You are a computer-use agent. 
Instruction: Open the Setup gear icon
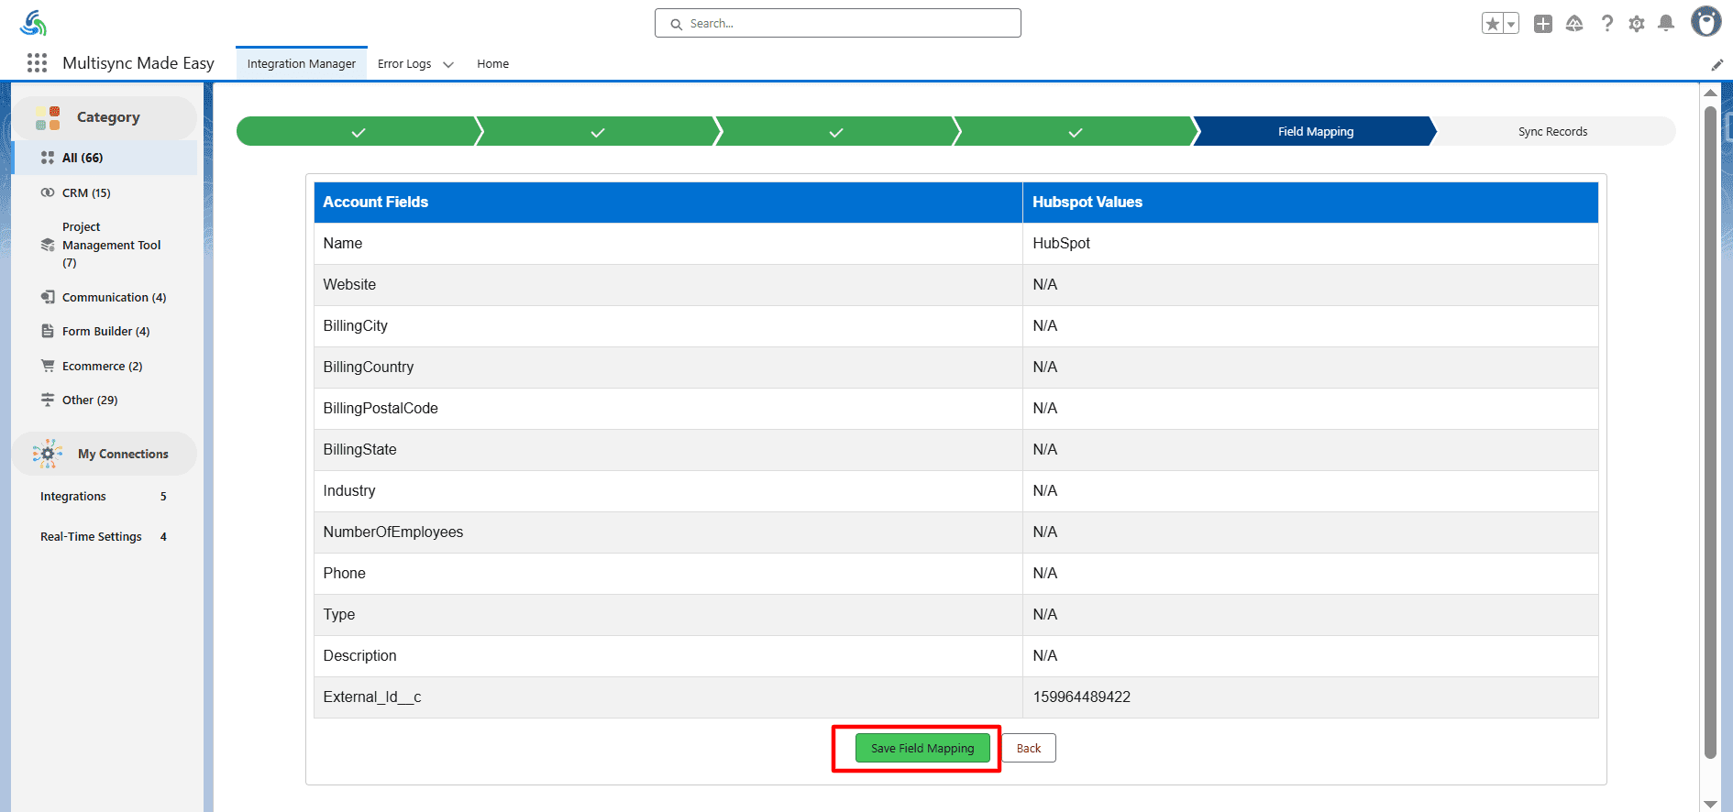click(x=1637, y=24)
